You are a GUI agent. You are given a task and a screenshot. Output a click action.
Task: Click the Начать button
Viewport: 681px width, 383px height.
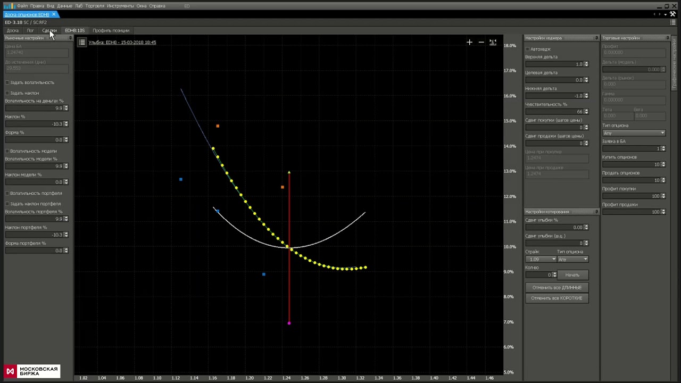(x=572, y=275)
